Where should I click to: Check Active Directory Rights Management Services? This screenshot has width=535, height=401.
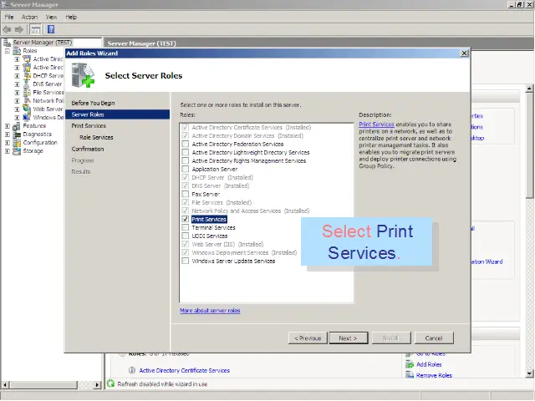coord(186,160)
